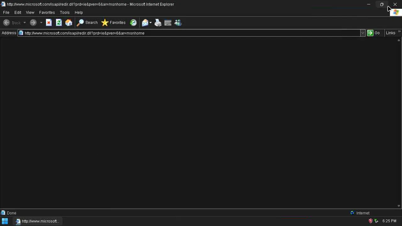Click the Internet zone globe icon
The height and width of the screenshot is (226, 402).
point(352,213)
